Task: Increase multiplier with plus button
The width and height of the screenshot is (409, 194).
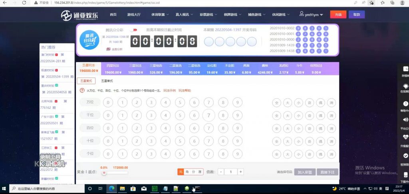Action: coord(240,172)
